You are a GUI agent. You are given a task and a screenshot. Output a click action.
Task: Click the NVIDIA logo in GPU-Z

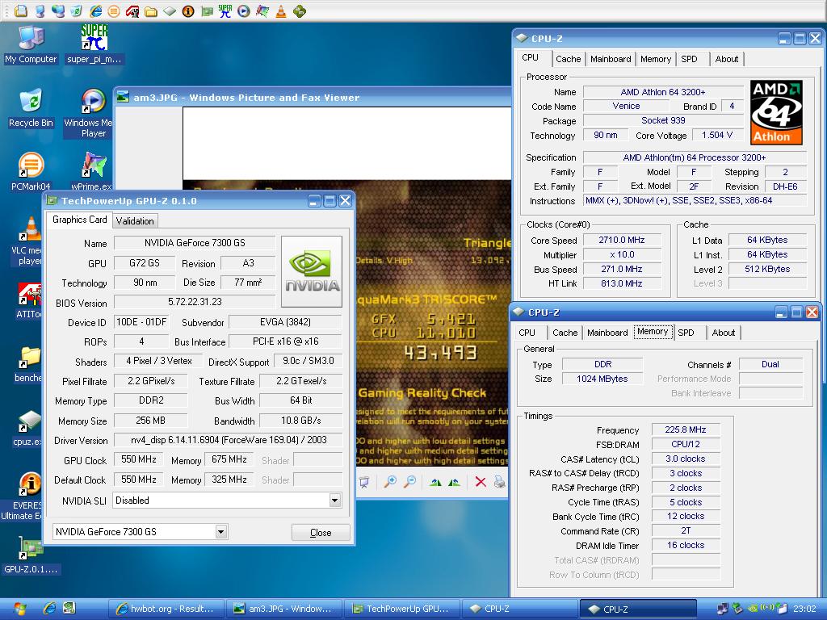(312, 271)
